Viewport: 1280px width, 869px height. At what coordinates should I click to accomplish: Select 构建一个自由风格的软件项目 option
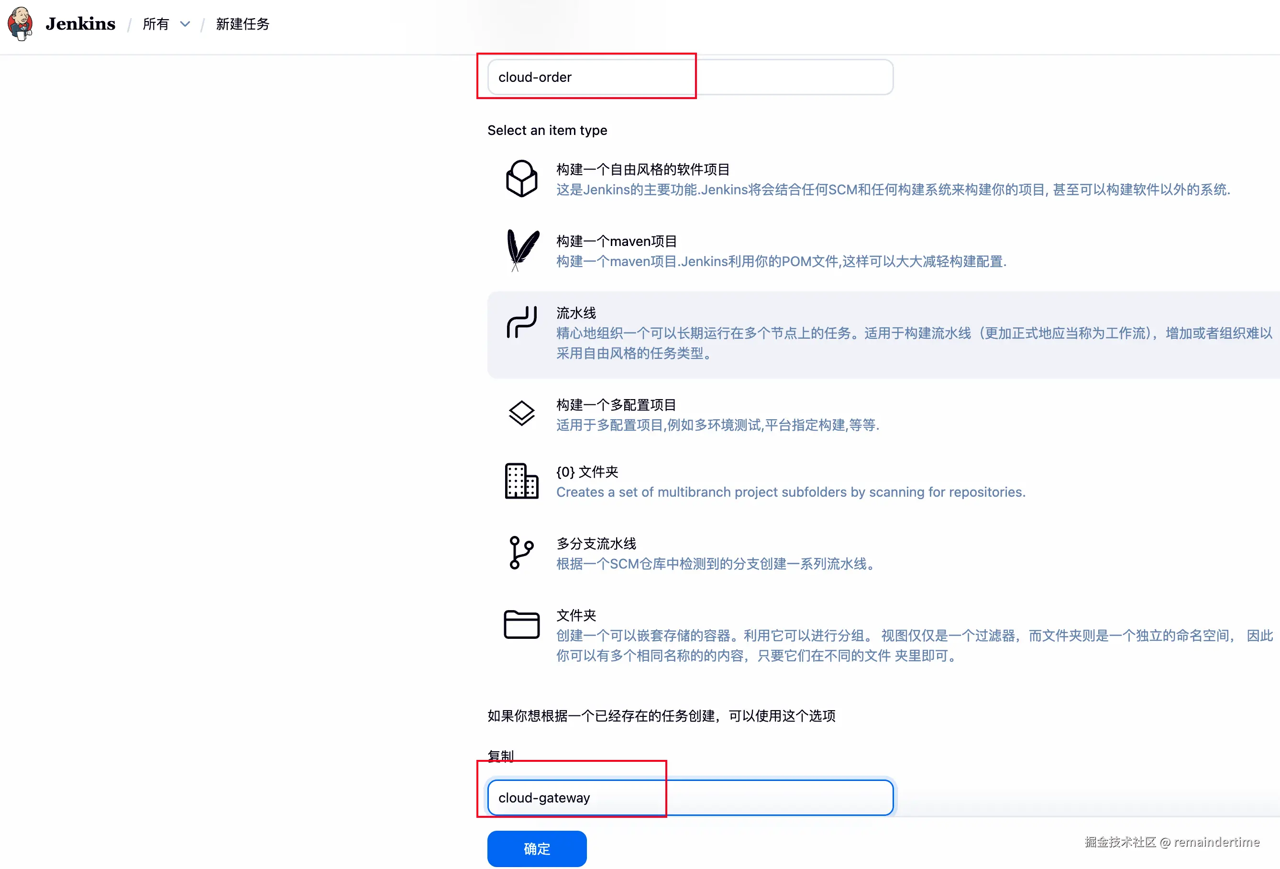point(642,170)
